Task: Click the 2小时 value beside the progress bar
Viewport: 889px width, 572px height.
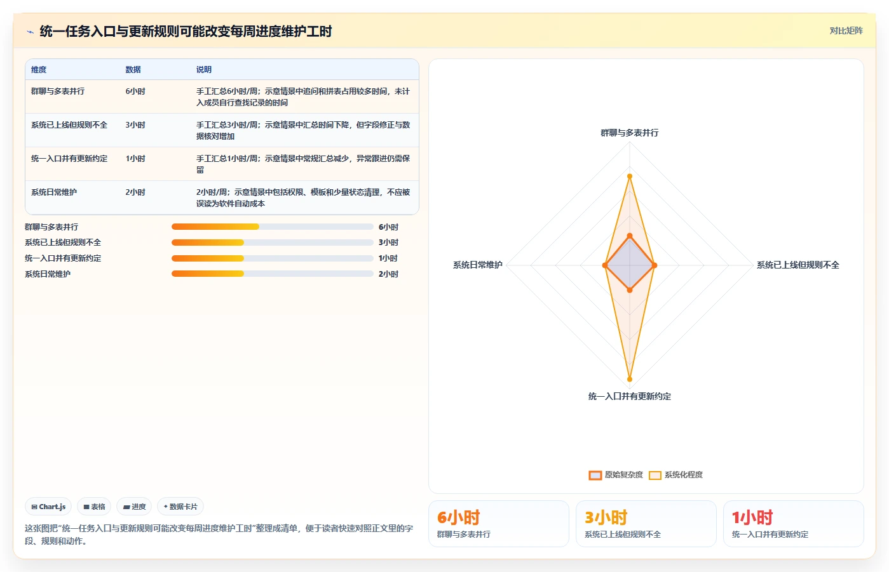Action: (x=388, y=274)
